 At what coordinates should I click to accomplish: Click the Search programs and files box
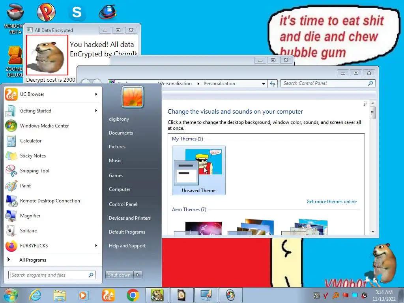click(x=52, y=275)
